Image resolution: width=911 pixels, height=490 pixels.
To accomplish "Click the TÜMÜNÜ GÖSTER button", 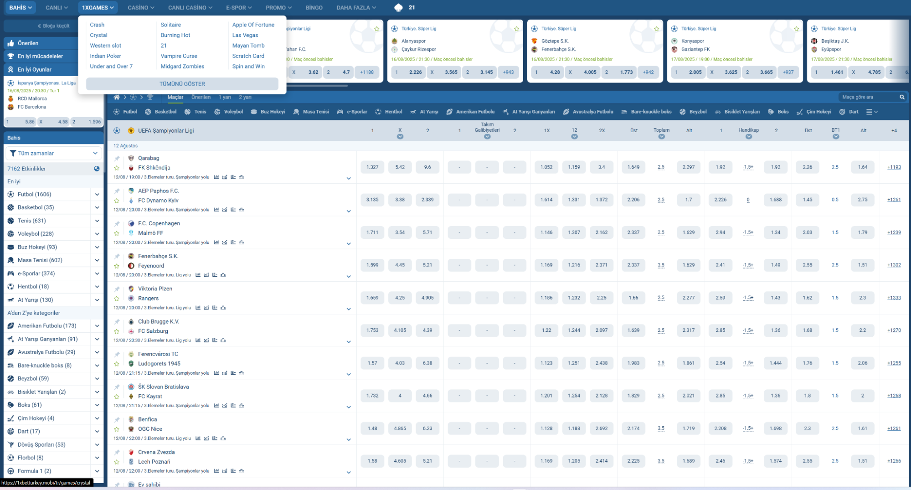I will pyautogui.click(x=182, y=84).
